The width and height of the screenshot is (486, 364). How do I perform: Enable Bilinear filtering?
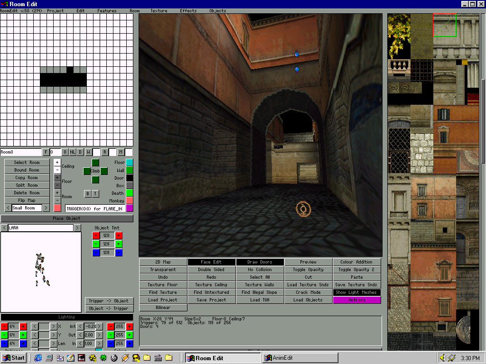(x=163, y=308)
